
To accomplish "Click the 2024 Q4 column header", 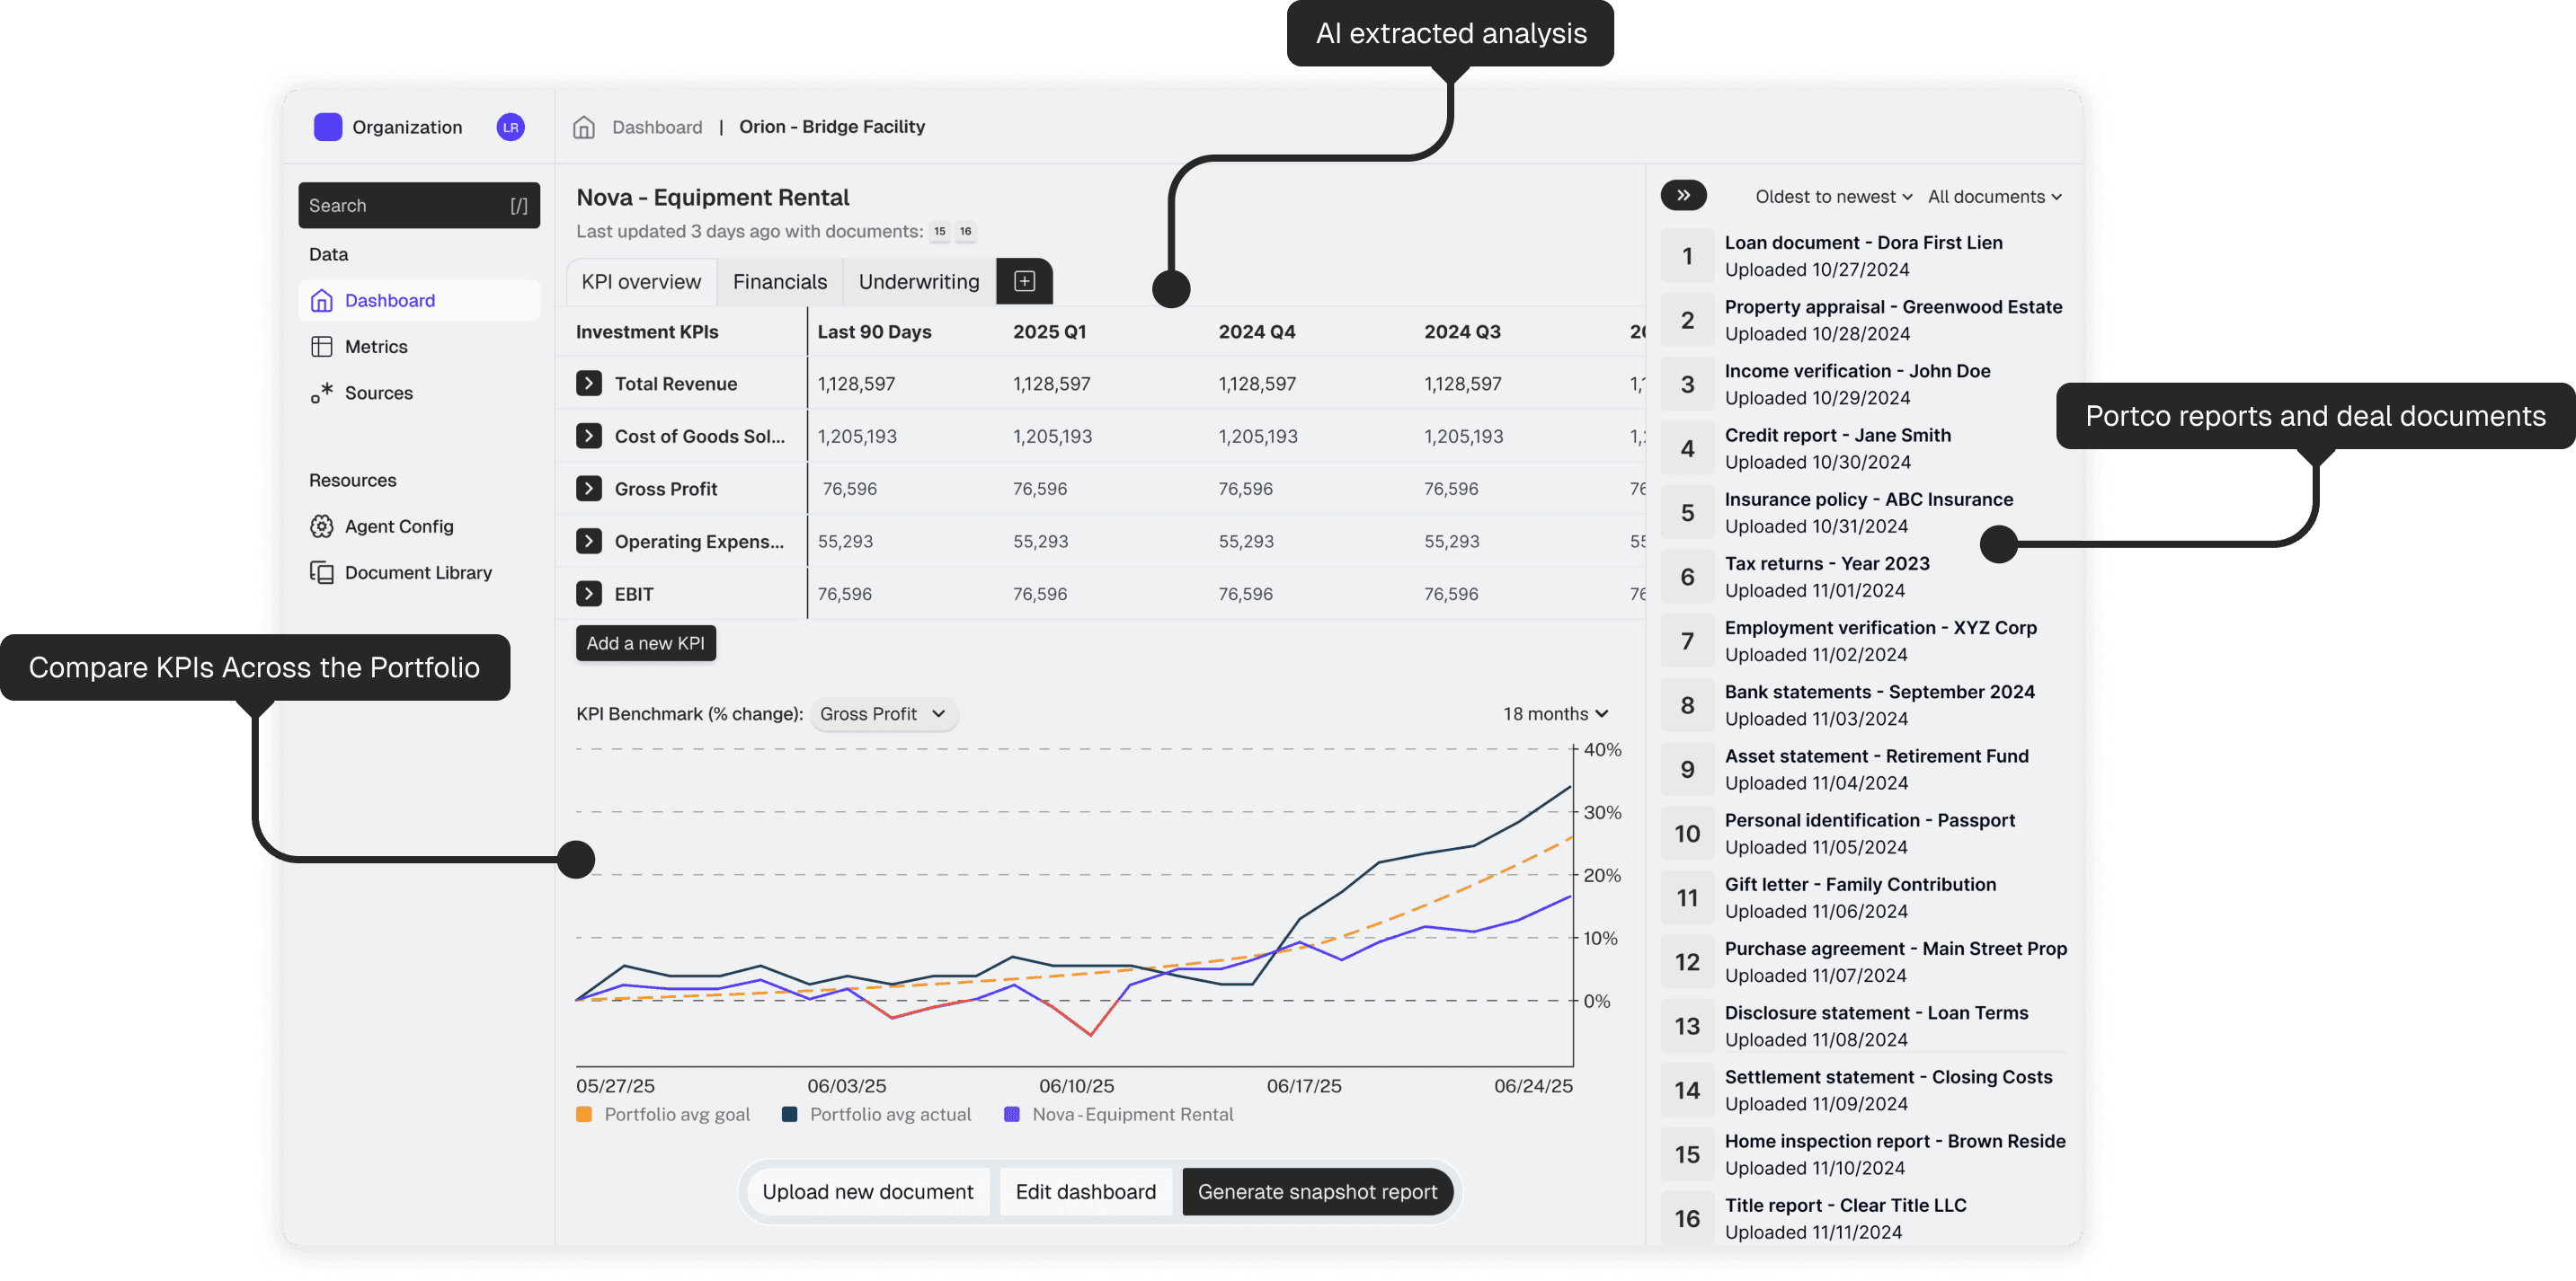I will (1256, 331).
